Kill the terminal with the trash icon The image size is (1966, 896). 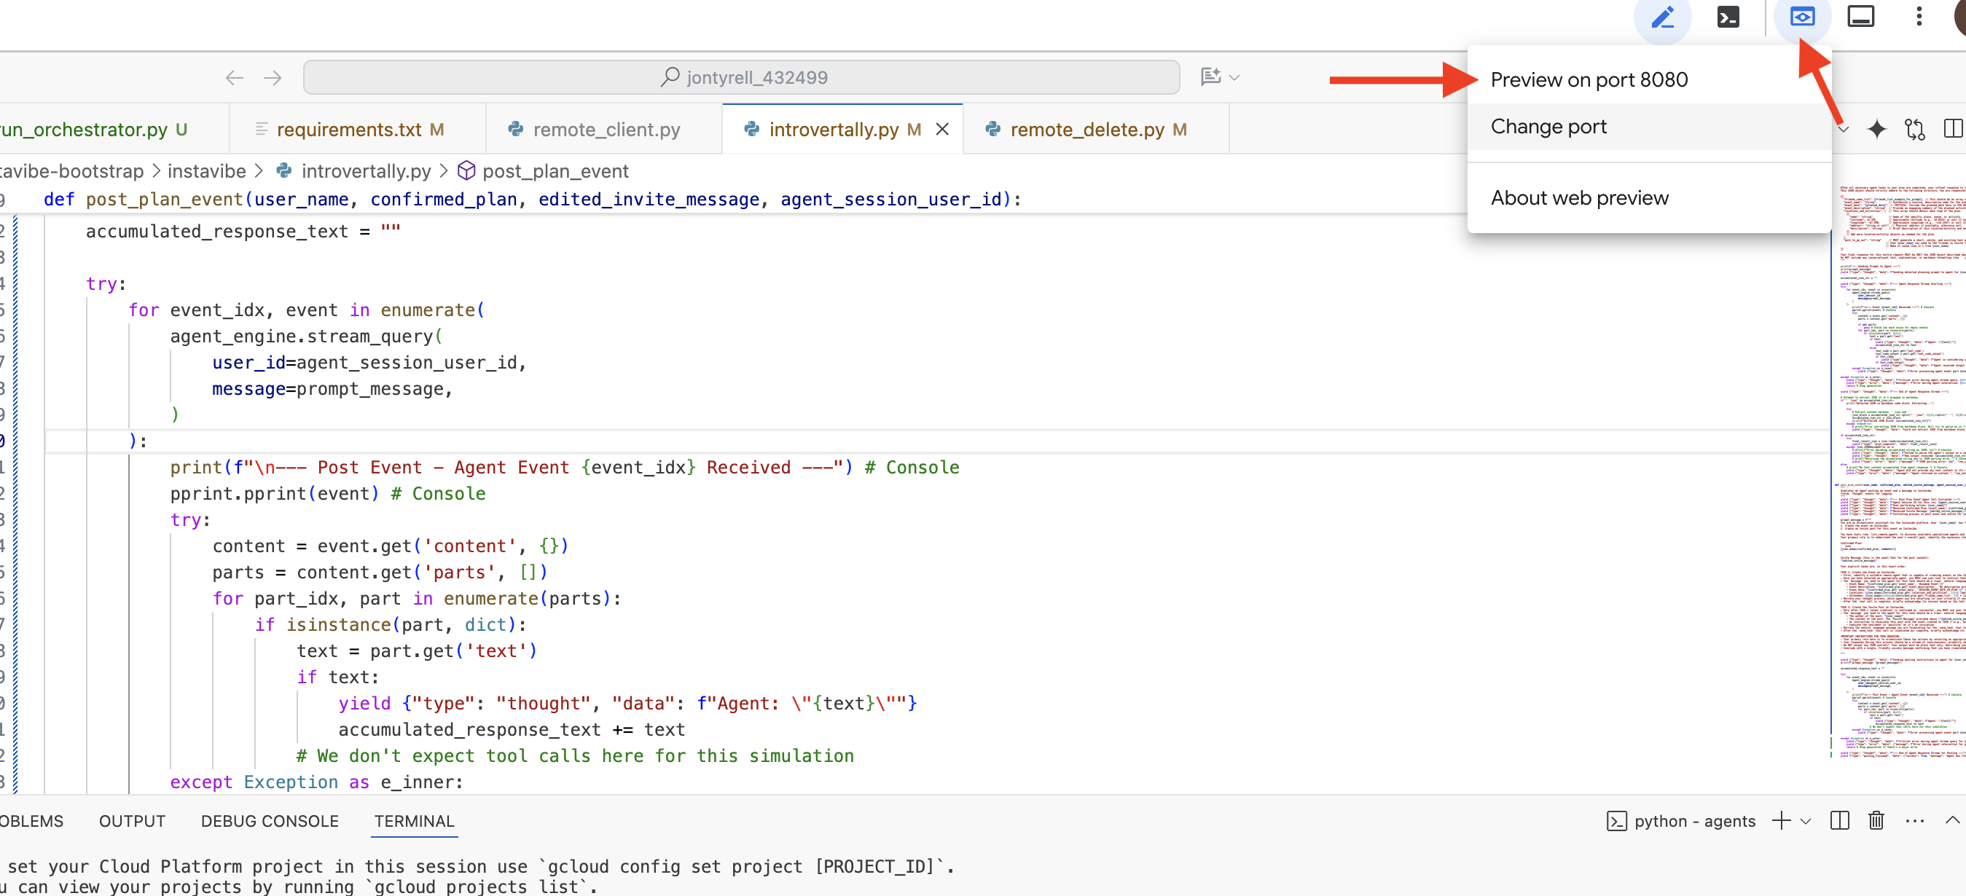click(1878, 820)
